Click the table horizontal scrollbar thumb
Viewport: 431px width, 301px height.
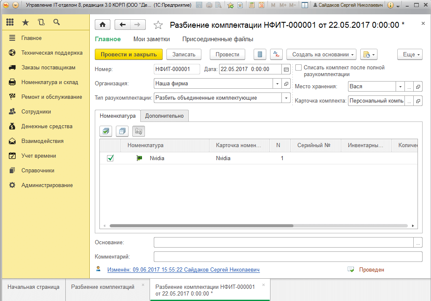pyautogui.click(x=201, y=226)
